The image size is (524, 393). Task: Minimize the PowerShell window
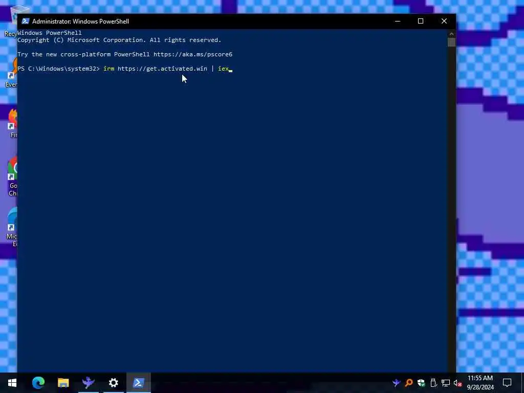pos(397,21)
